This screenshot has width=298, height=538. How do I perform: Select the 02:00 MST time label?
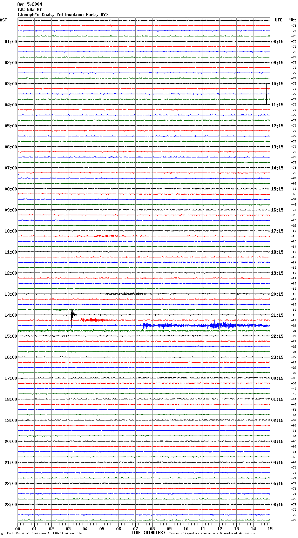(x=11, y=63)
